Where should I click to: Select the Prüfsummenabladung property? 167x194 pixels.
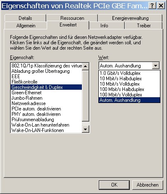[x=46, y=120]
